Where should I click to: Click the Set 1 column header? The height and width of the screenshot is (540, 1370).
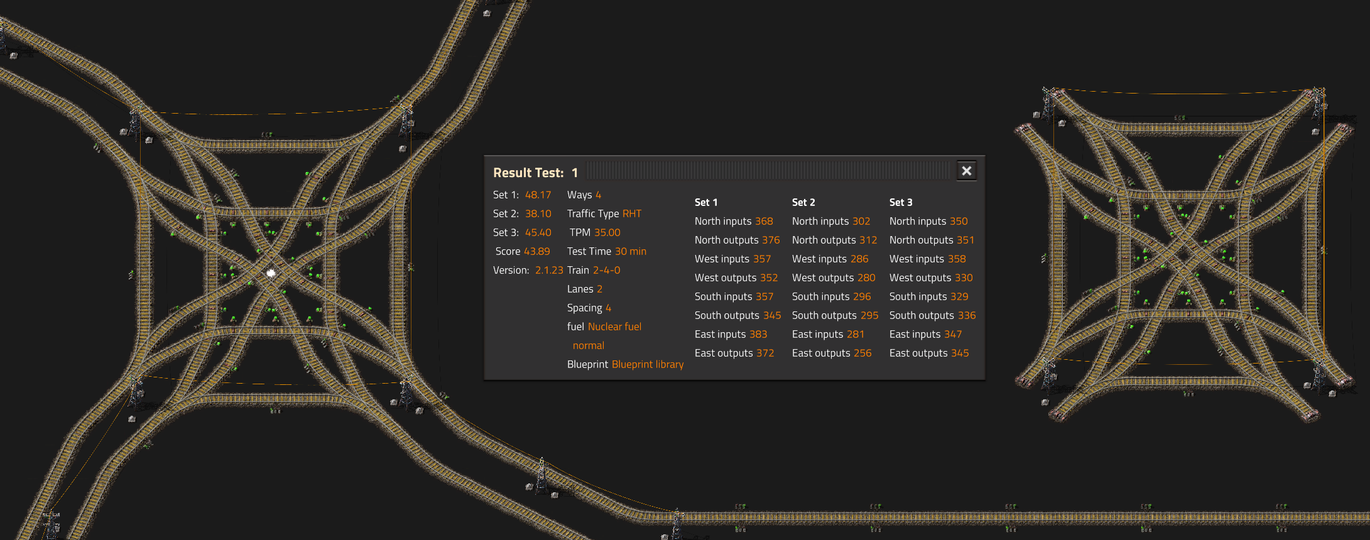tap(705, 202)
